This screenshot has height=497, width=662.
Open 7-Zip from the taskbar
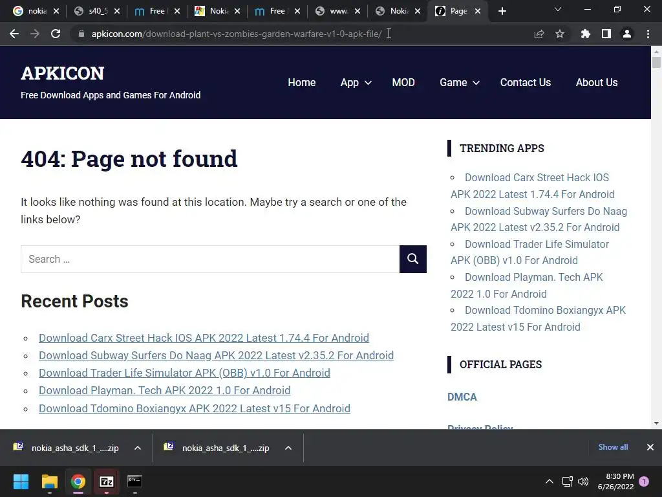107,481
